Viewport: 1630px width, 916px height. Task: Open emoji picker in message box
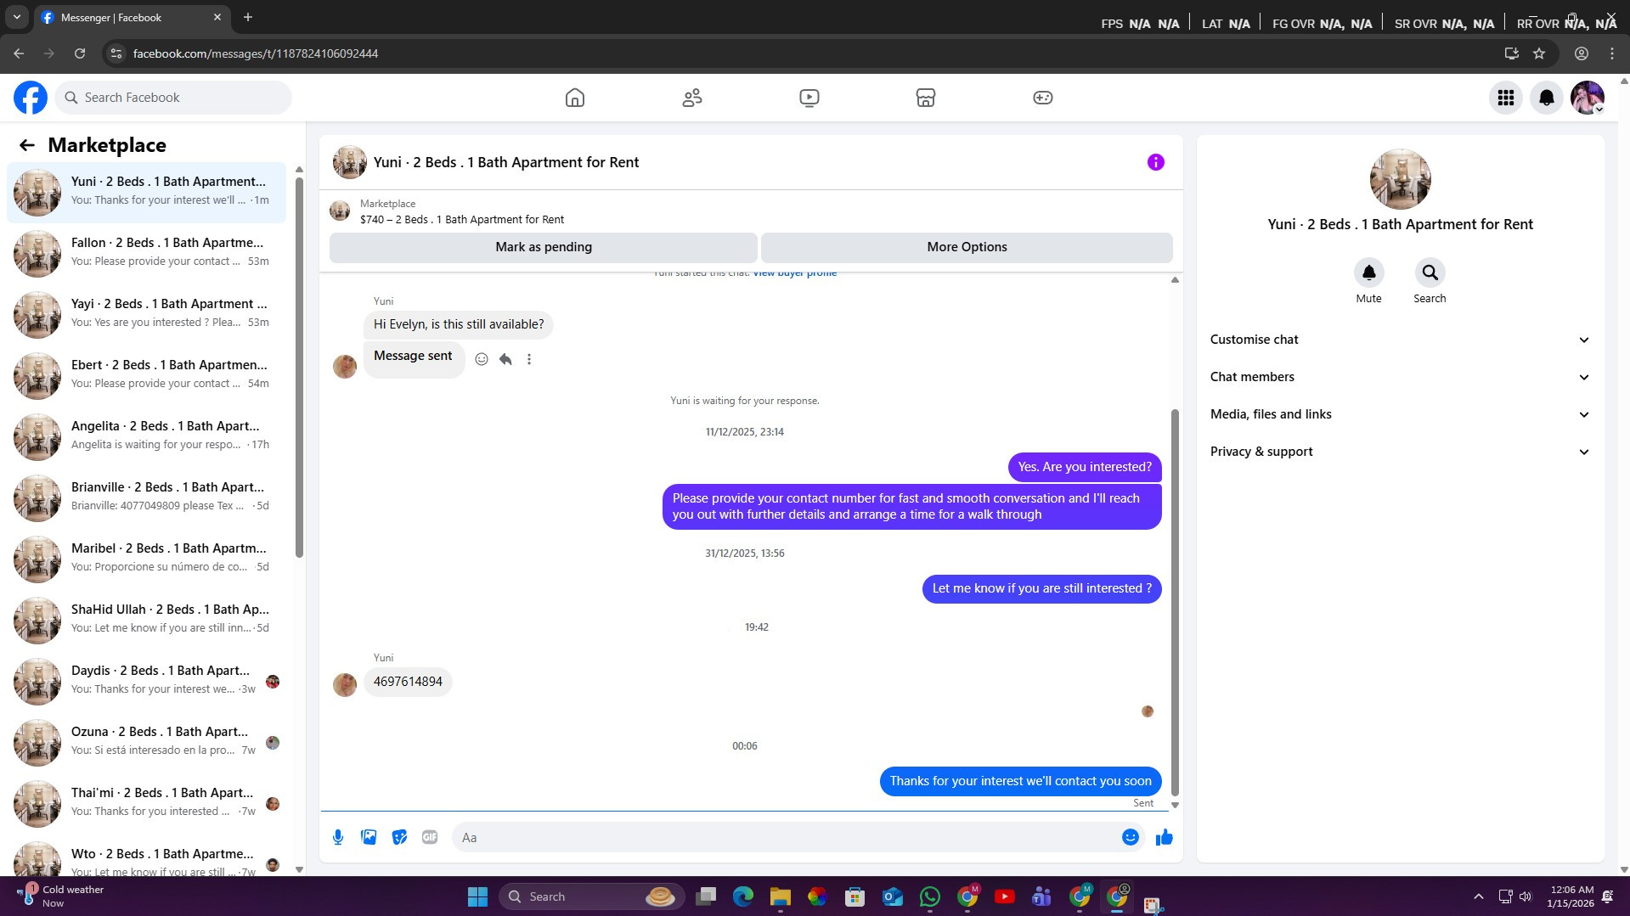coord(1130,837)
